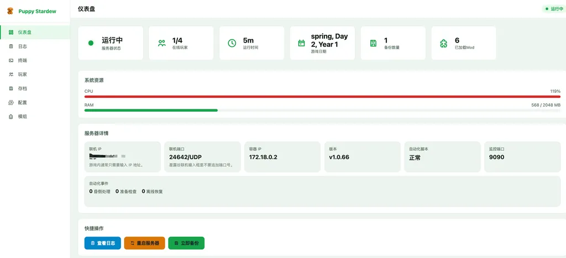The image size is (566, 258).
Task: Open the 存档 section
Action: (x=35, y=88)
